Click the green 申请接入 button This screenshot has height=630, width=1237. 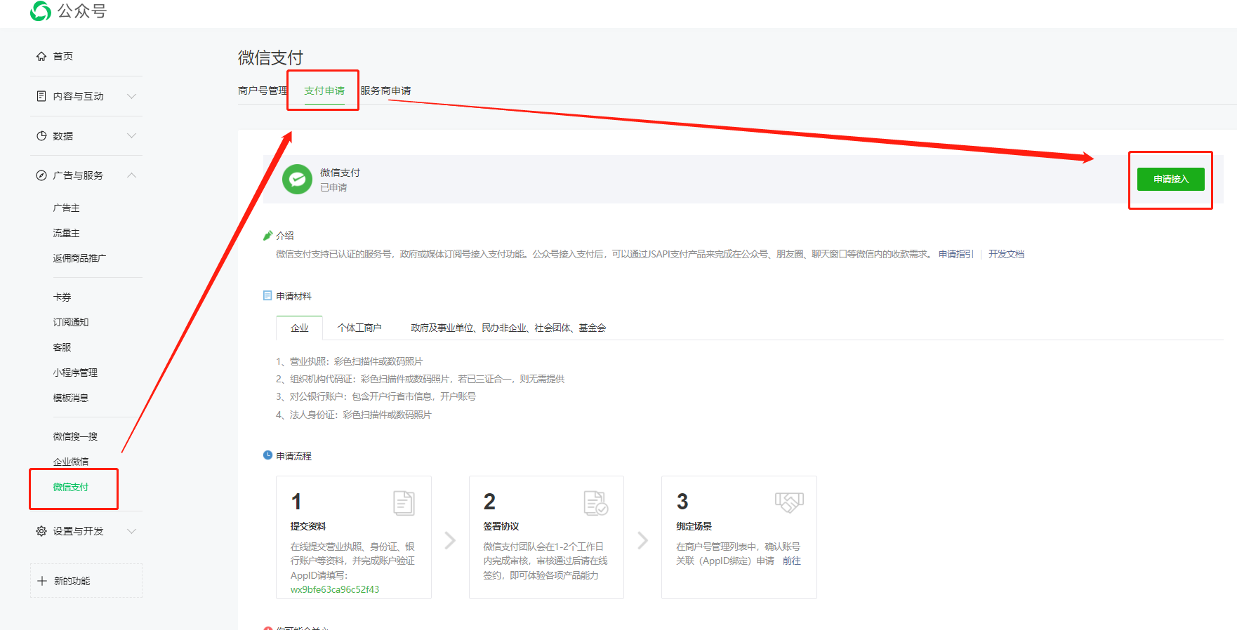point(1170,179)
